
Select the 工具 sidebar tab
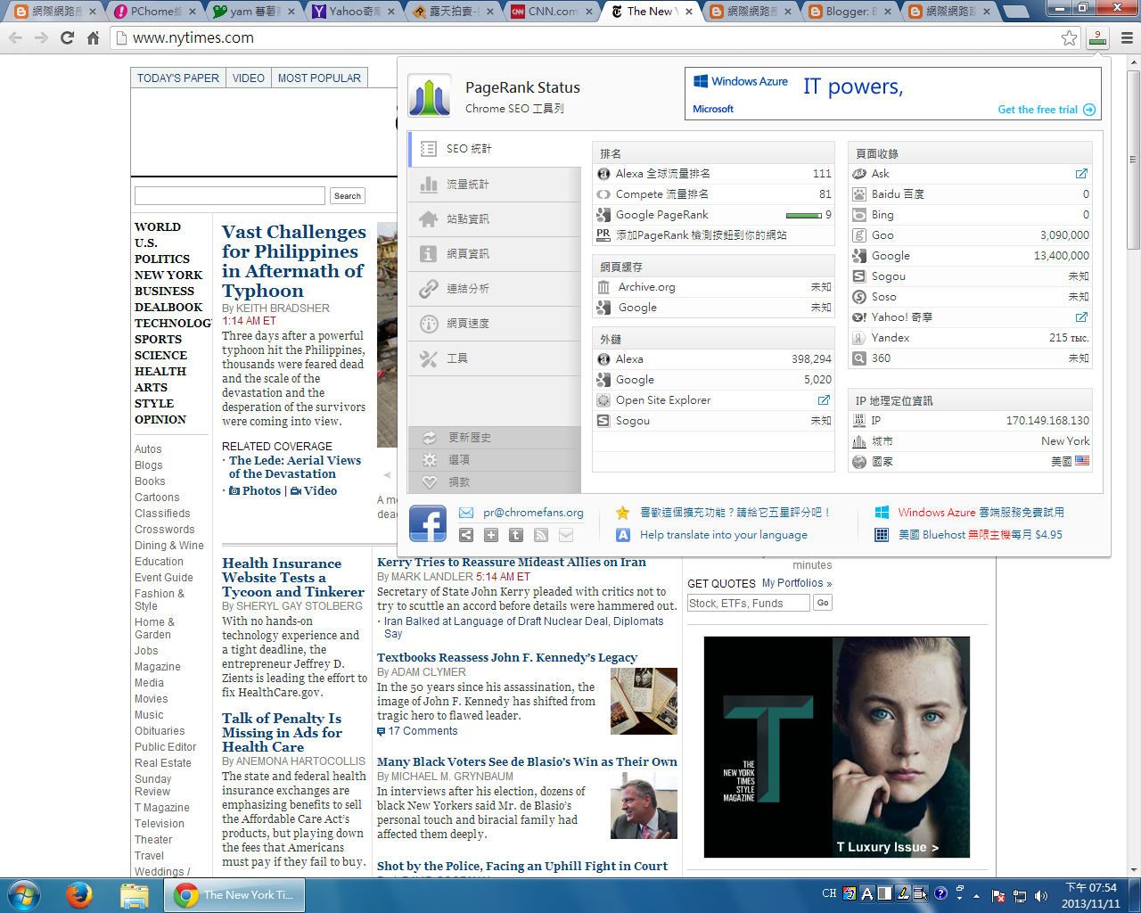(x=495, y=358)
